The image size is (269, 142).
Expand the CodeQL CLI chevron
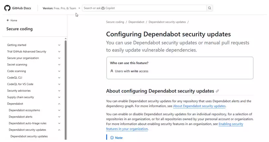(x=59, y=77)
